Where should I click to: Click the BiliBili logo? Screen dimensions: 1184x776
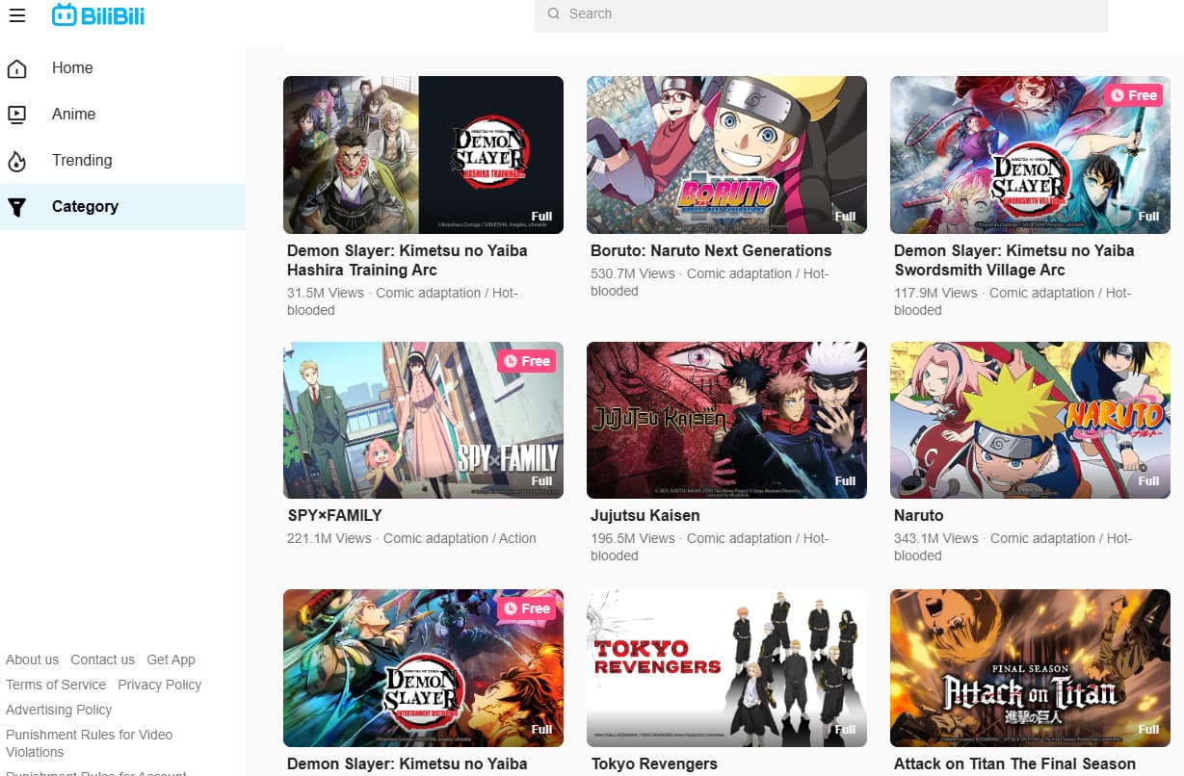coord(98,14)
